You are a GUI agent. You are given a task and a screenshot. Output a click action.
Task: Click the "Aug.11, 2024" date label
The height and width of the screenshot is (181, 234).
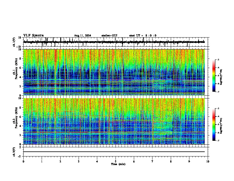pos(82,35)
